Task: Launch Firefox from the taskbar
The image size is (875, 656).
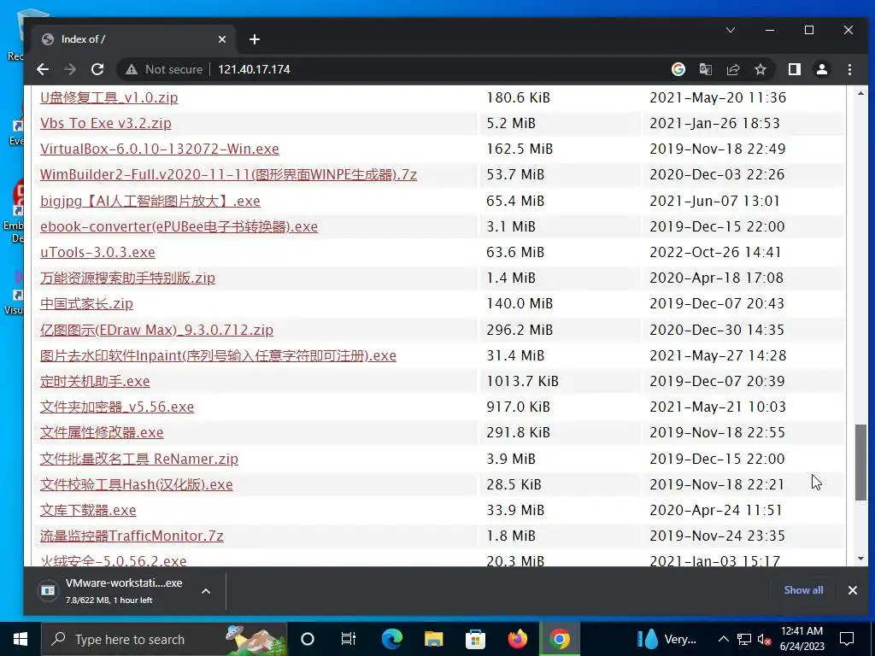Action: point(517,639)
